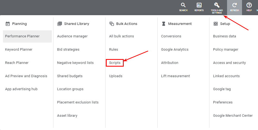Open Preferences under Setup
The height and width of the screenshot is (130, 258).
[223, 102]
